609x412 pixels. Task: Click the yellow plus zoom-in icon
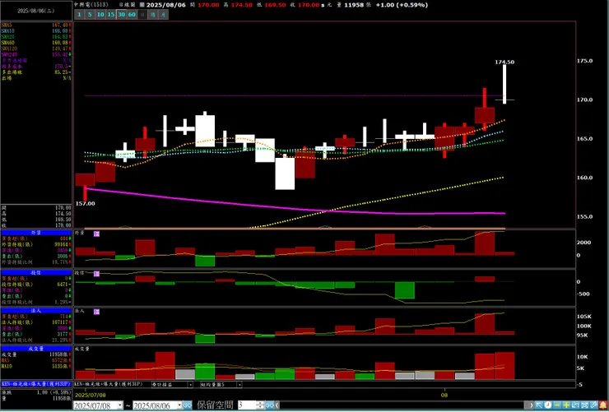point(566,405)
